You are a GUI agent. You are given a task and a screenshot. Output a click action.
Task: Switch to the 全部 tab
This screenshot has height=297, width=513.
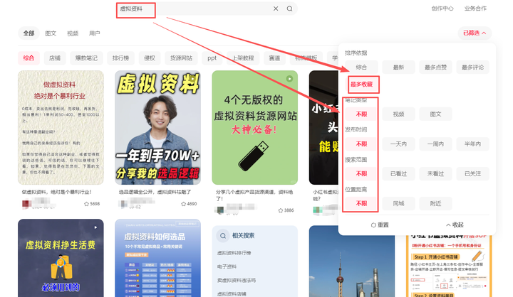(28, 33)
